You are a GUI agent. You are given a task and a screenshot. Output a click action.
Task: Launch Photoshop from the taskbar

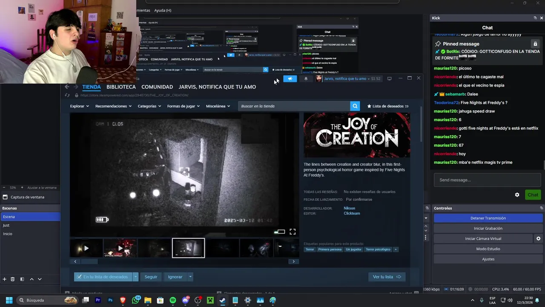tap(110, 300)
